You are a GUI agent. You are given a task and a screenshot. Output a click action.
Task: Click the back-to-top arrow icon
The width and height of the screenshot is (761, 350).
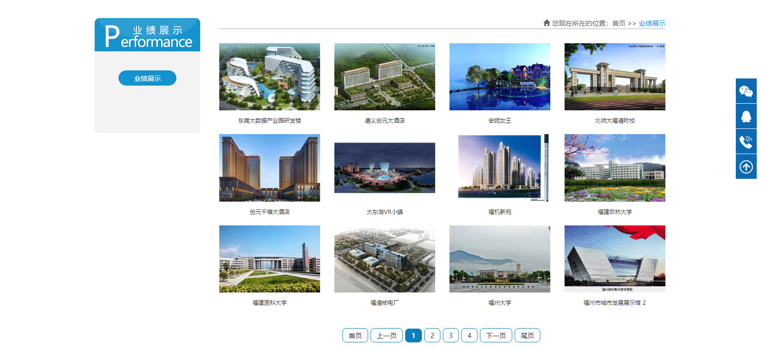(746, 167)
